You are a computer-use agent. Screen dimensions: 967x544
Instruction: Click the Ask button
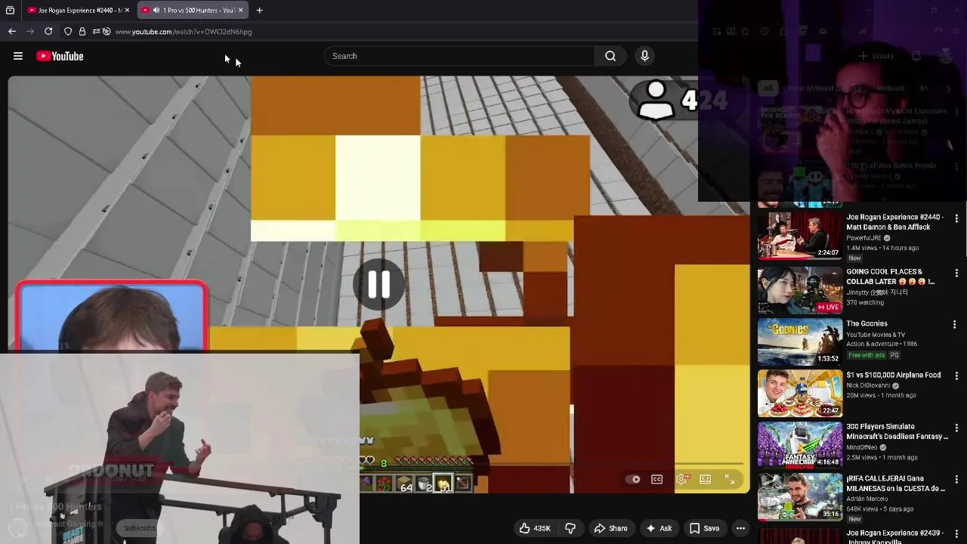[658, 528]
